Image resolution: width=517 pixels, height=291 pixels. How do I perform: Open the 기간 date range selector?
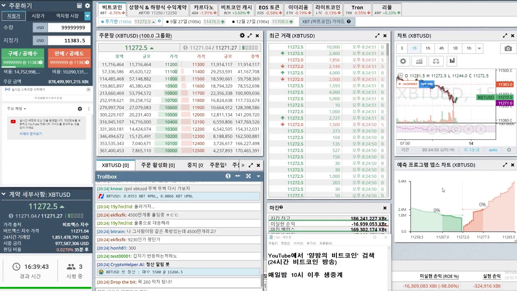(405, 150)
